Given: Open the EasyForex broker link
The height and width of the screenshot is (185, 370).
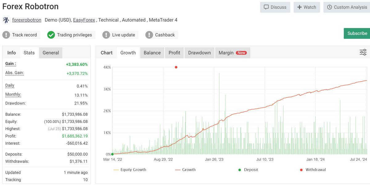Looking at the screenshot, I should click(x=84, y=20).
